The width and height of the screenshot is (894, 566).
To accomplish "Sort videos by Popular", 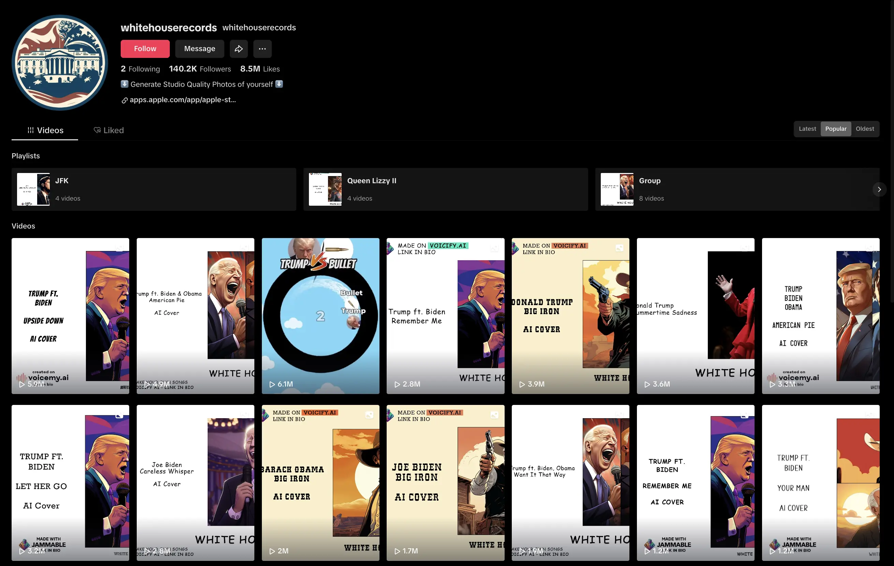I will click(835, 129).
